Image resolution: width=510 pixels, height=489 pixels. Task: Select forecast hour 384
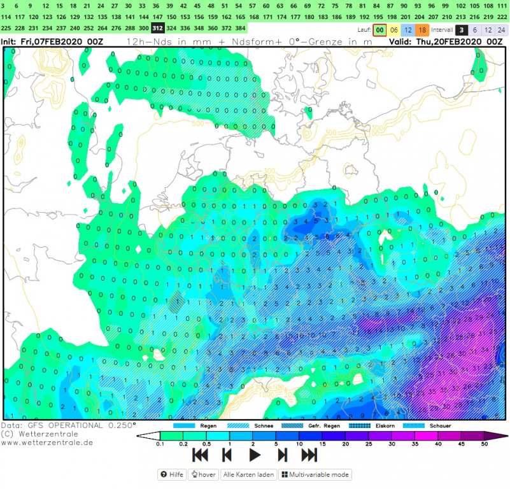tap(240, 29)
